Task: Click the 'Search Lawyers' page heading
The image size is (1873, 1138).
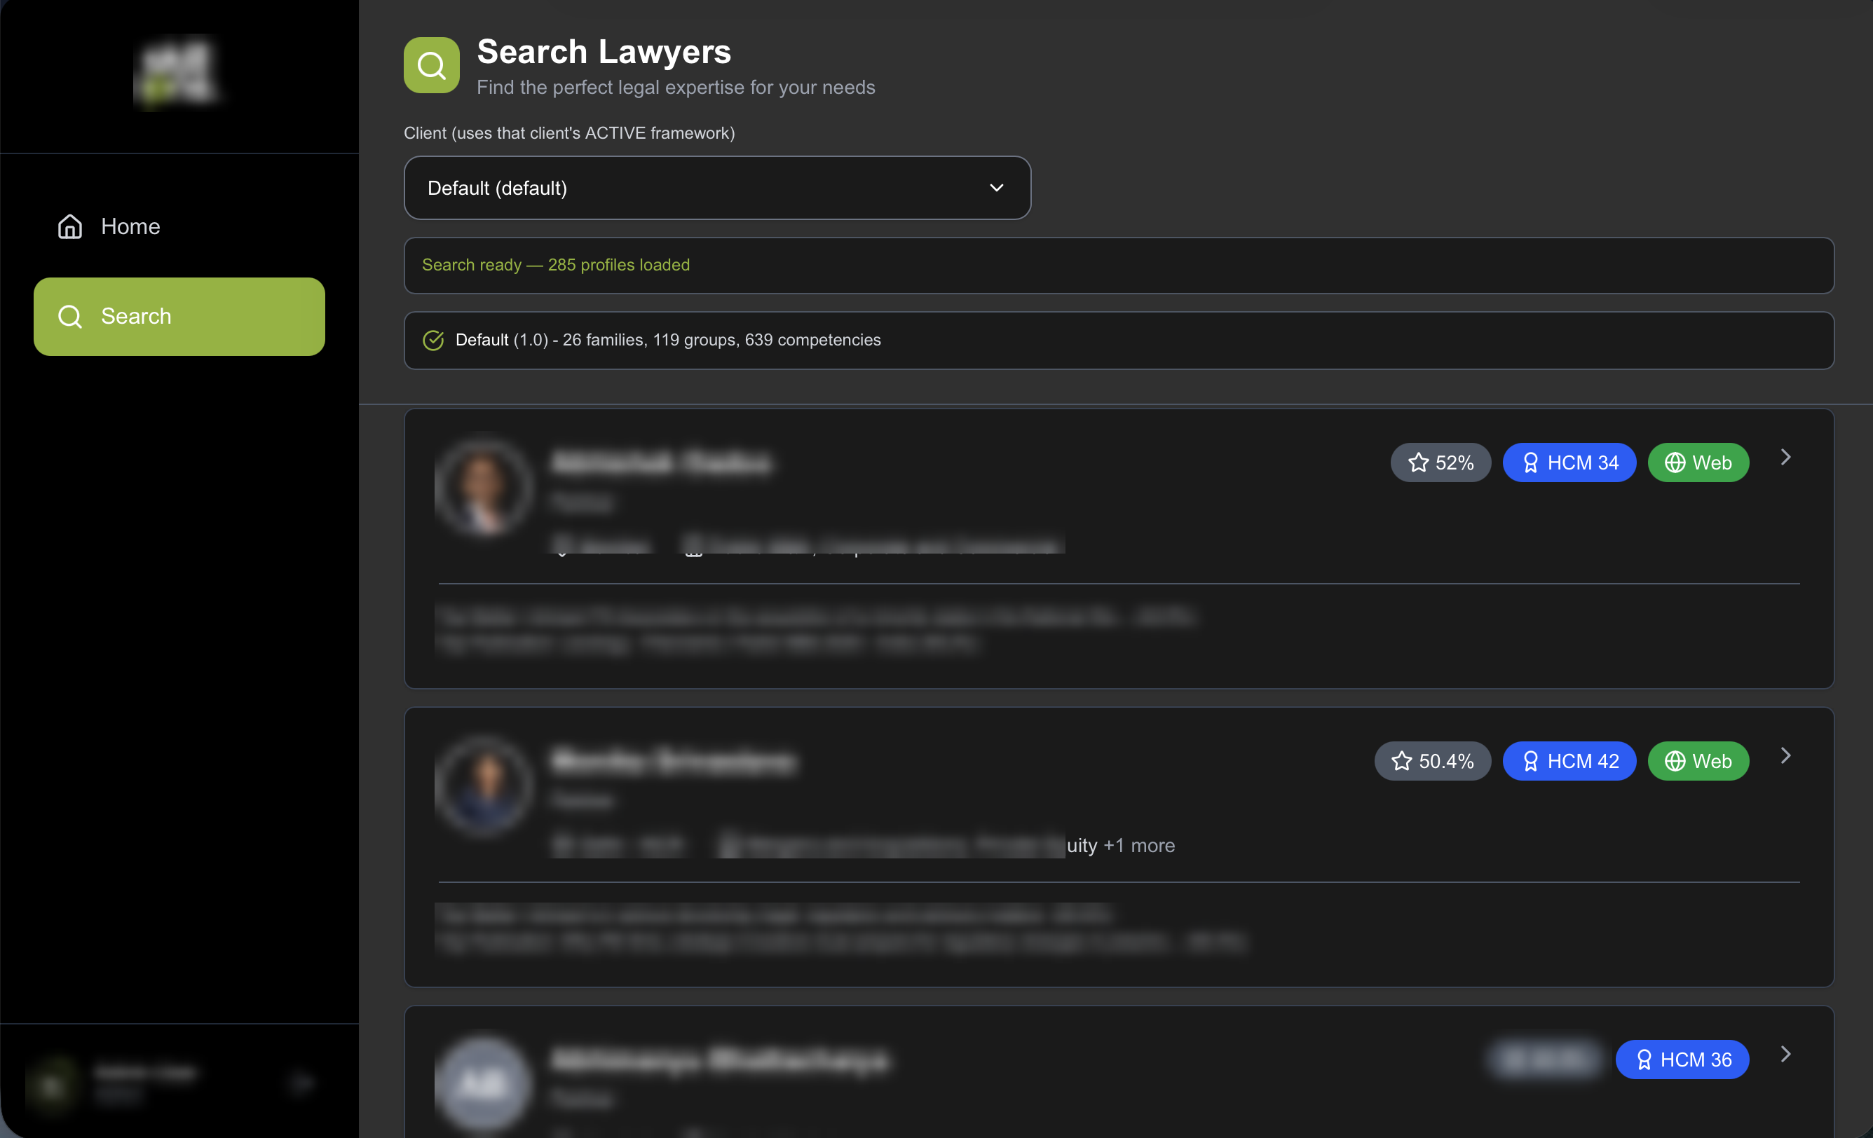Action: (604, 52)
